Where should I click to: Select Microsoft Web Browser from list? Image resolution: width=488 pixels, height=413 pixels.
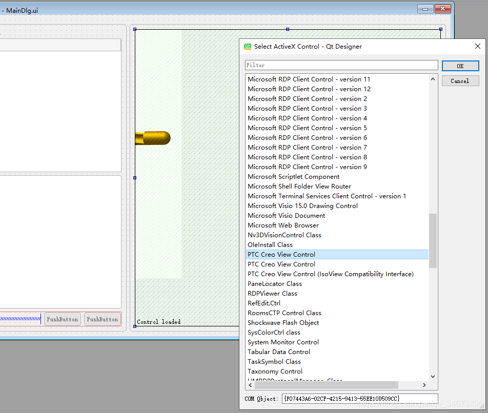tap(283, 225)
